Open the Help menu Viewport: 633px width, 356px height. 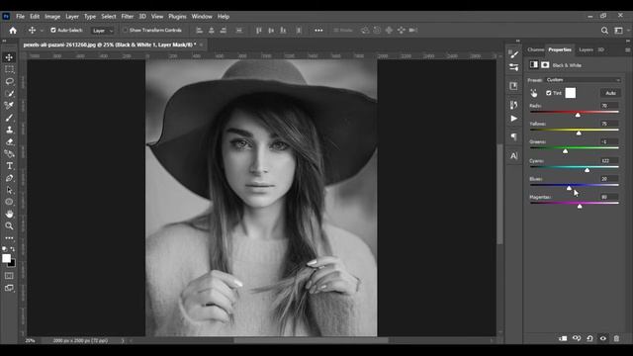pyautogui.click(x=224, y=17)
